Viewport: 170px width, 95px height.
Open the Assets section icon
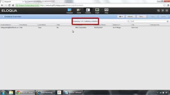79,11
